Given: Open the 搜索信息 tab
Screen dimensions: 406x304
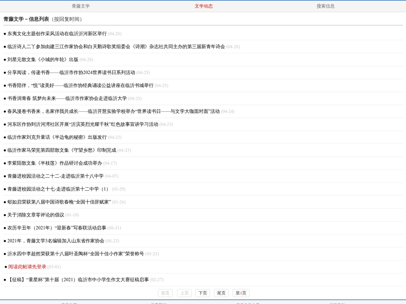Looking at the screenshot, I should coord(325,6).
